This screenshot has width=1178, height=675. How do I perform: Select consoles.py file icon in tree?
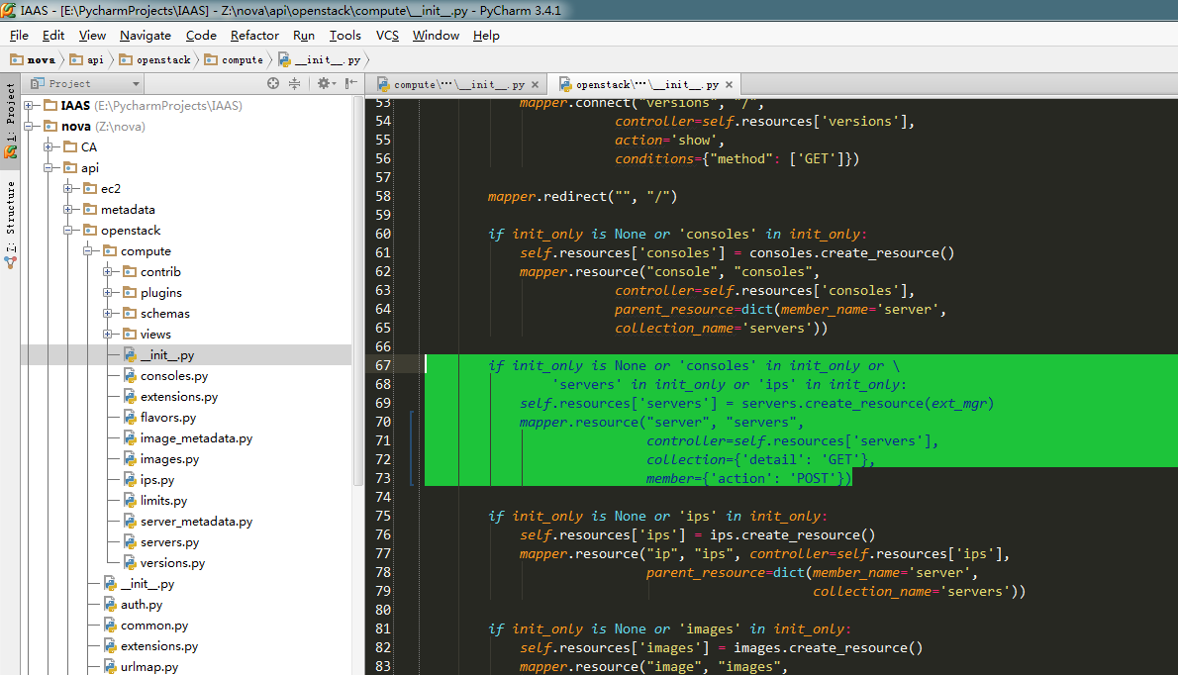click(130, 375)
